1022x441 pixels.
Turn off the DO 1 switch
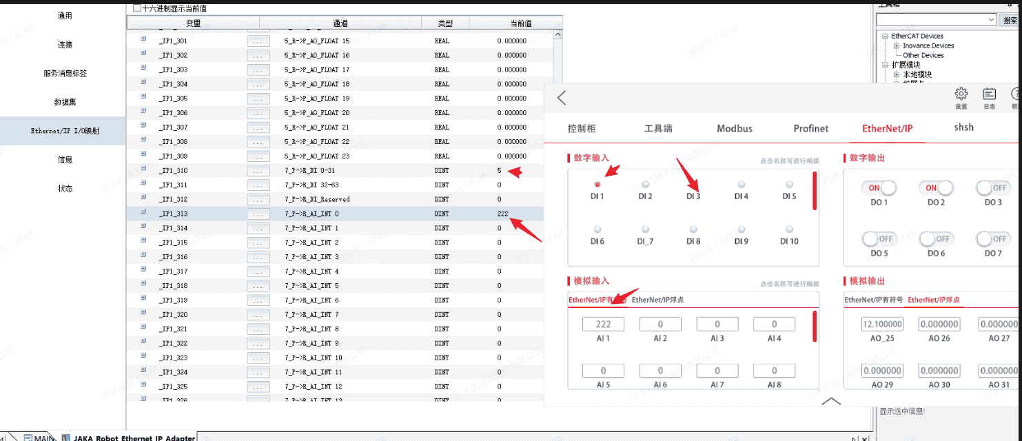[x=877, y=188]
